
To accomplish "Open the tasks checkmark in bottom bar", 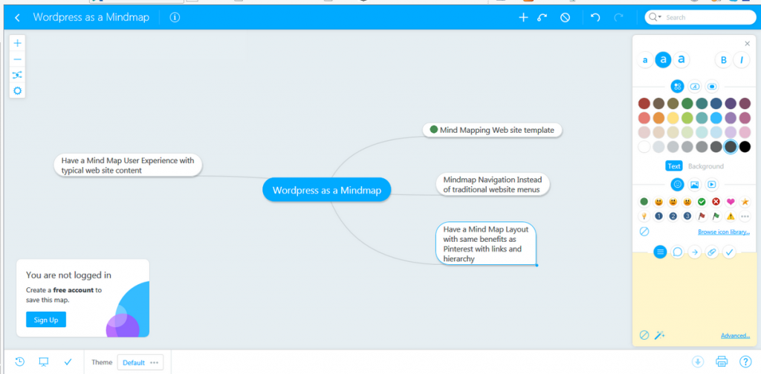I will 68,361.
